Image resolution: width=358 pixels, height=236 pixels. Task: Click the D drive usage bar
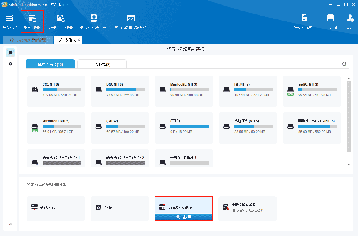click(126, 90)
